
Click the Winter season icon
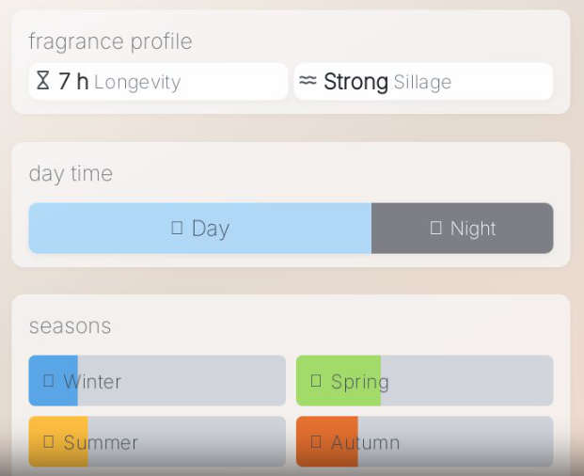49,380
